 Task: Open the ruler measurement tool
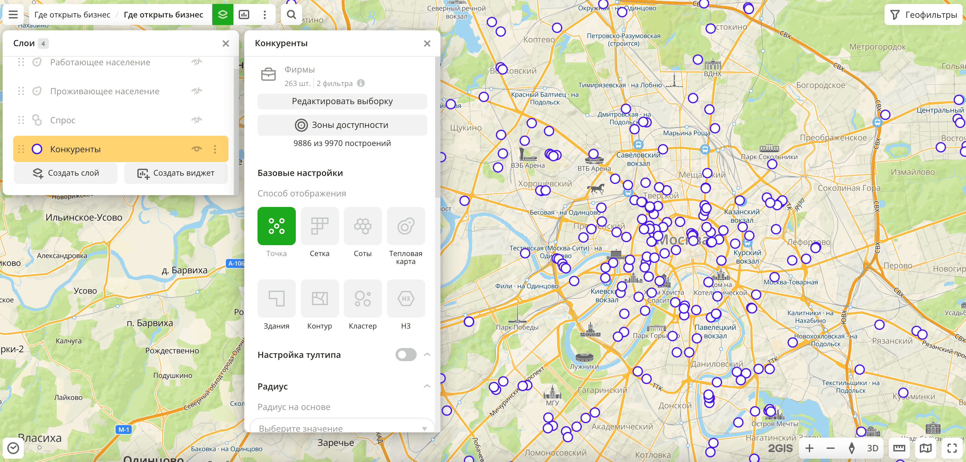tap(899, 448)
